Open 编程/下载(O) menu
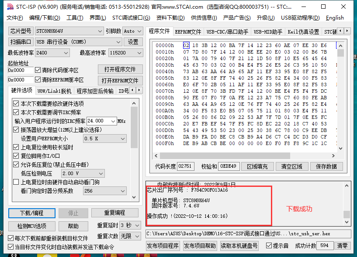The height and width of the screenshot is (257, 357). pyautogui.click(x=45, y=18)
